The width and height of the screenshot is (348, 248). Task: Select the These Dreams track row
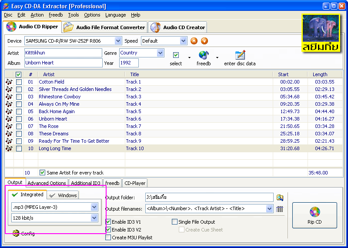point(174,134)
